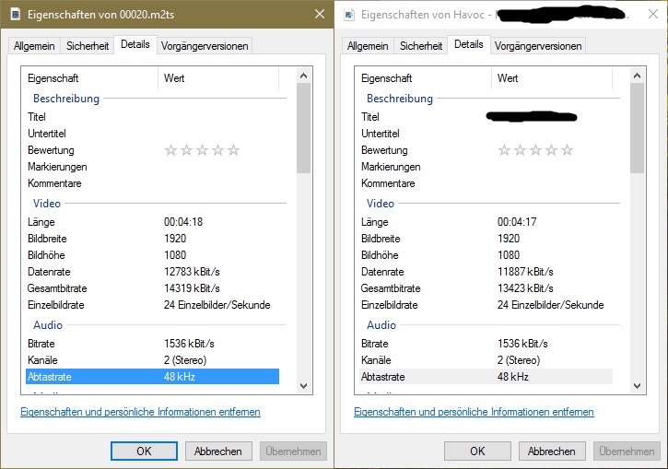The width and height of the screenshot is (668, 469).
Task: Close the Havoc properties window
Action: [652, 14]
